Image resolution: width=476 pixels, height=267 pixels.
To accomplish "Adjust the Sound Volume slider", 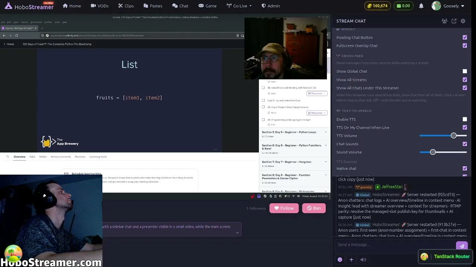I will click(443, 152).
